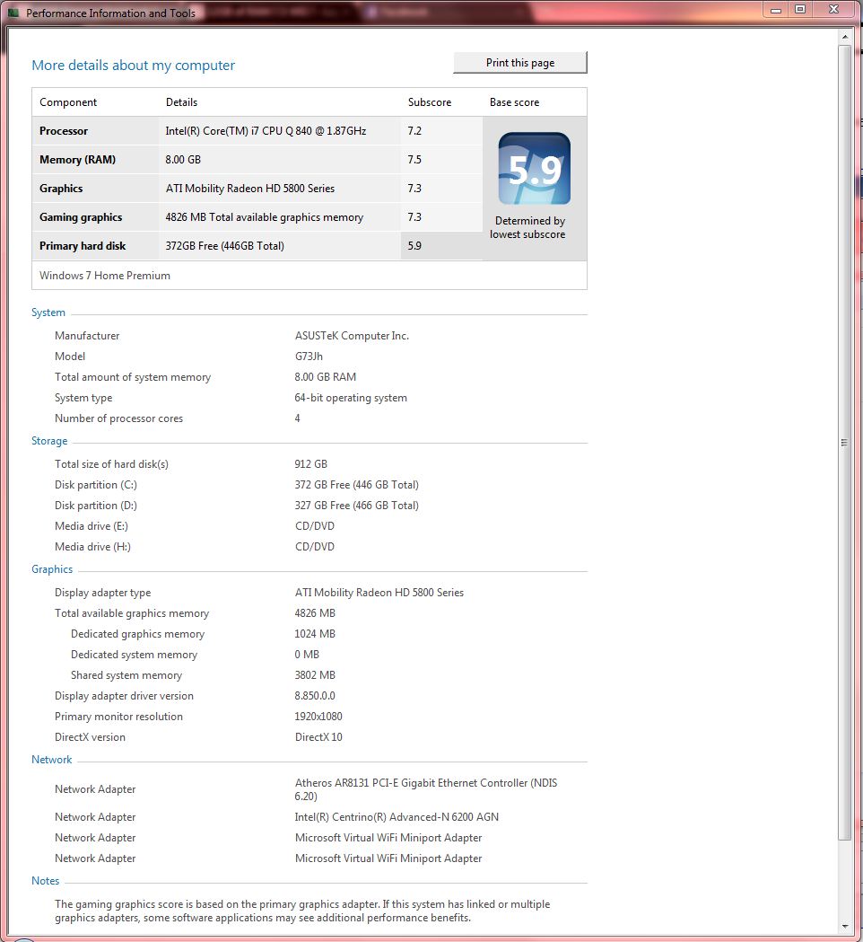Select the Display adapter type value
Screen dimensions: 863x942
(x=379, y=593)
